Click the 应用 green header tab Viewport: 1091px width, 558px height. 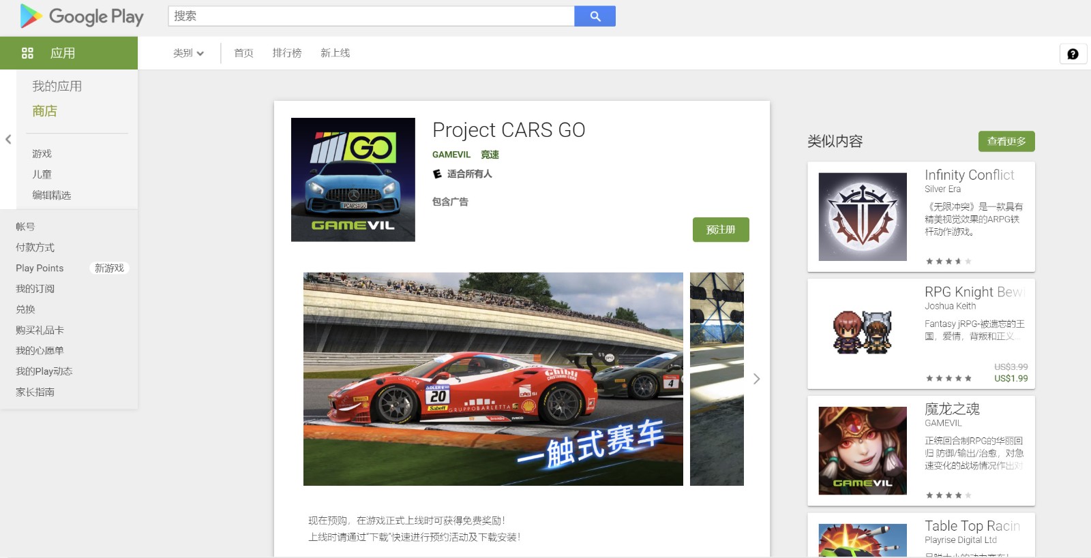click(69, 53)
